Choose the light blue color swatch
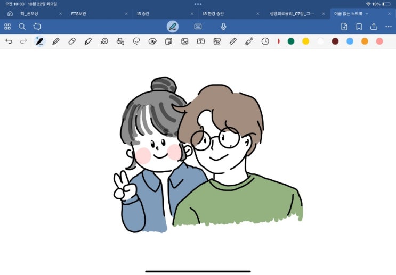Screen dimensions: 396x275 [x=350, y=41]
